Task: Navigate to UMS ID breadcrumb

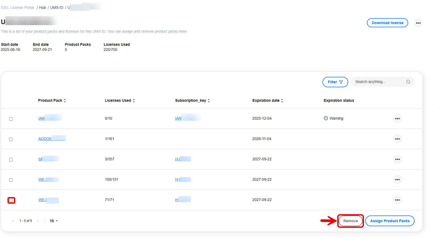Action: pyautogui.click(x=57, y=7)
